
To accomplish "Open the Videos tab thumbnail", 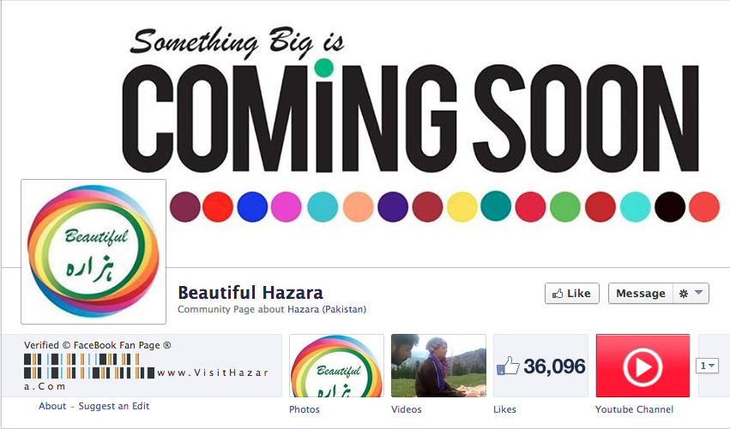I will click(x=438, y=366).
